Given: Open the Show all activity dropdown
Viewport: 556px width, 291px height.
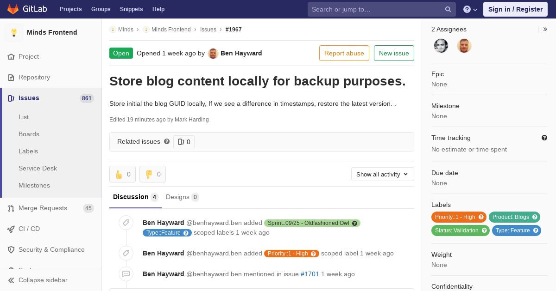Looking at the screenshot, I should click(x=382, y=174).
